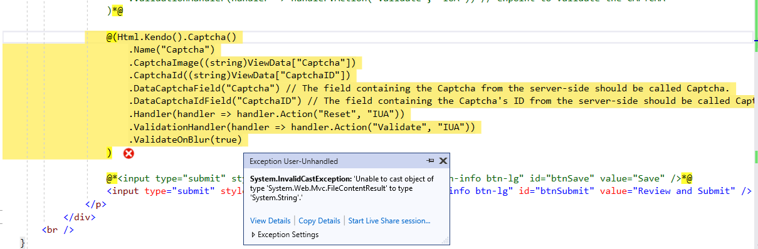
Task: Click the @(Html.Kendo().Captcha() line
Action: [174, 37]
